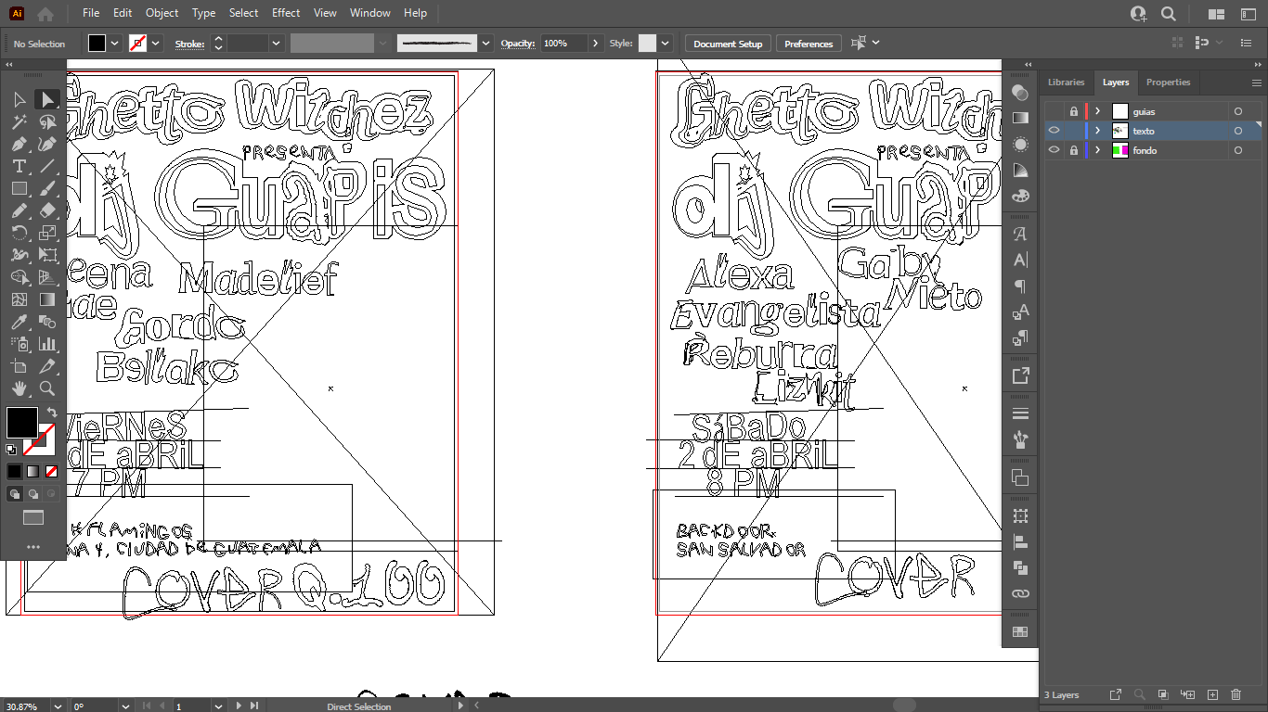This screenshot has height=712, width=1268.
Task: Select the Rectangle tool
Action: click(x=19, y=188)
